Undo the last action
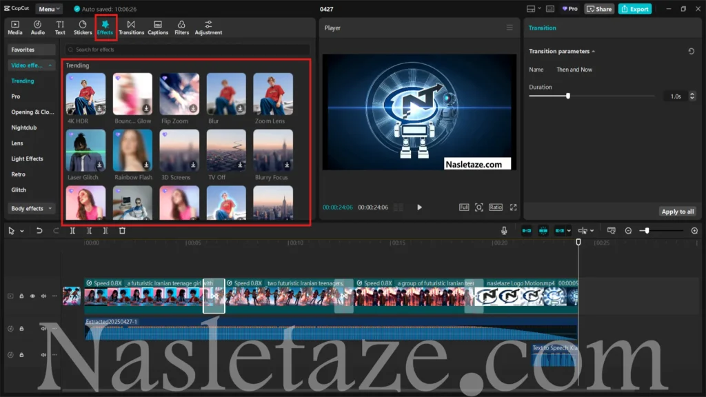This screenshot has width=706, height=397. coord(39,230)
